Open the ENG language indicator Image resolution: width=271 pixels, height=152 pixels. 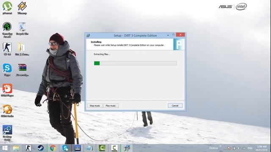coord(250,148)
